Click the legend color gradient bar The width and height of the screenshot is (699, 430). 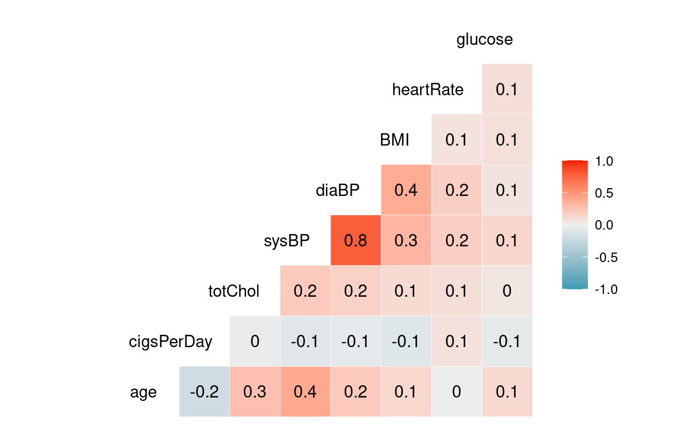pyautogui.click(x=575, y=225)
